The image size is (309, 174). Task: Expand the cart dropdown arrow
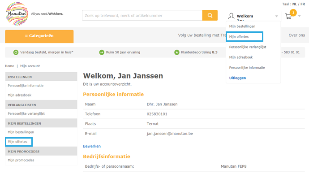(x=299, y=16)
